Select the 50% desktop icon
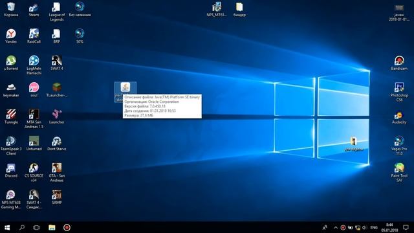Viewport: 414px width, 233px height. pyautogui.click(x=80, y=36)
